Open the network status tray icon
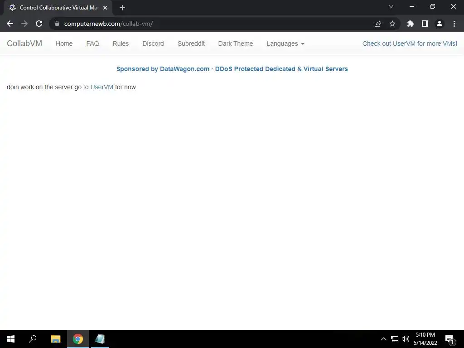Screen dimensions: 464x348 (395, 339)
